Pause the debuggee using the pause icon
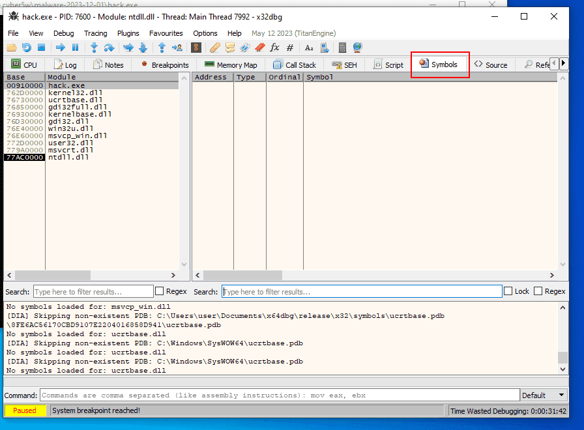This screenshot has height=430, width=584. pyautogui.click(x=75, y=47)
